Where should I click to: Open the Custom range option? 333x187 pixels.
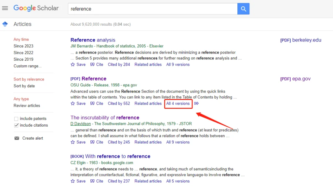(28, 66)
